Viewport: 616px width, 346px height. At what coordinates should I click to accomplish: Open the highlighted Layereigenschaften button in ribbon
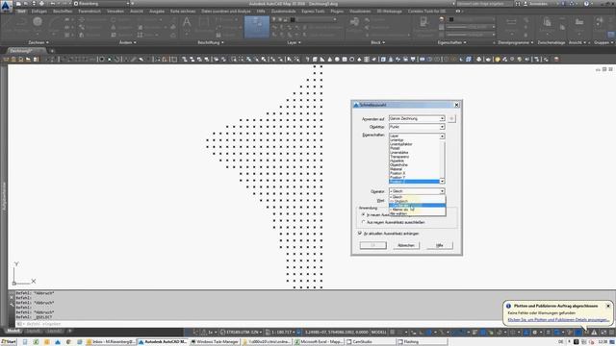(x=257, y=27)
